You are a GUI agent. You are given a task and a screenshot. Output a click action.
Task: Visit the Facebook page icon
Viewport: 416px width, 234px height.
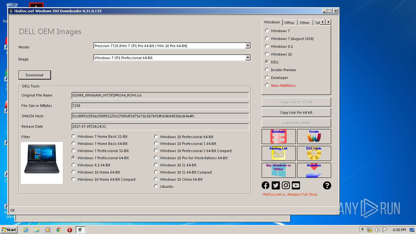click(266, 185)
